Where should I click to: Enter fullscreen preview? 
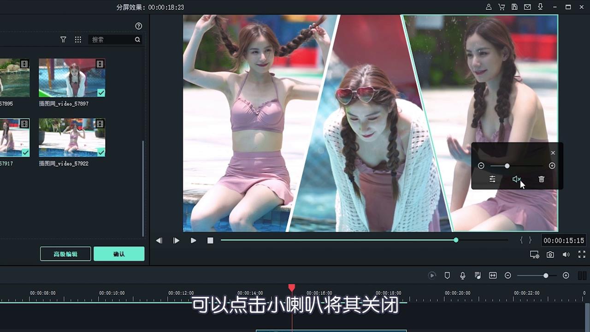pyautogui.click(x=582, y=255)
